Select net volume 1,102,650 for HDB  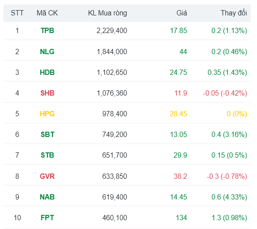pyautogui.click(x=112, y=72)
